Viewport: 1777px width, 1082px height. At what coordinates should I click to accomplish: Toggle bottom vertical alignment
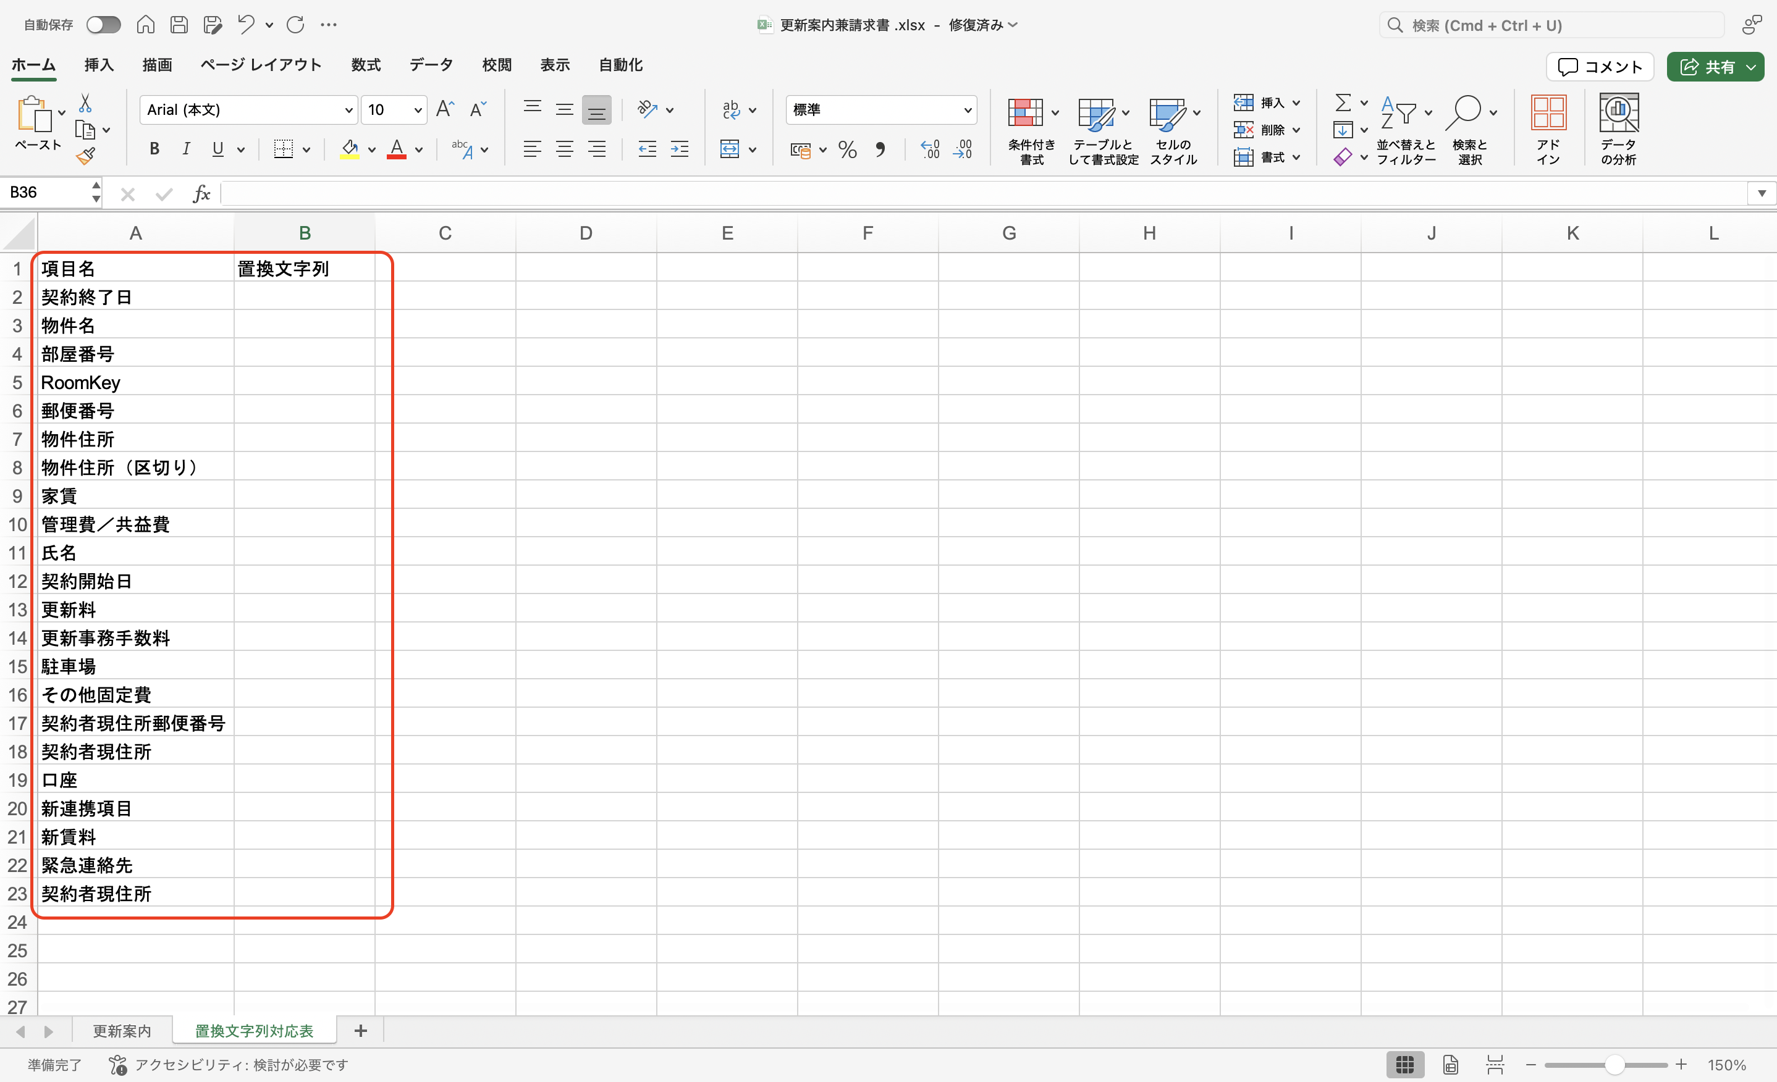596,109
